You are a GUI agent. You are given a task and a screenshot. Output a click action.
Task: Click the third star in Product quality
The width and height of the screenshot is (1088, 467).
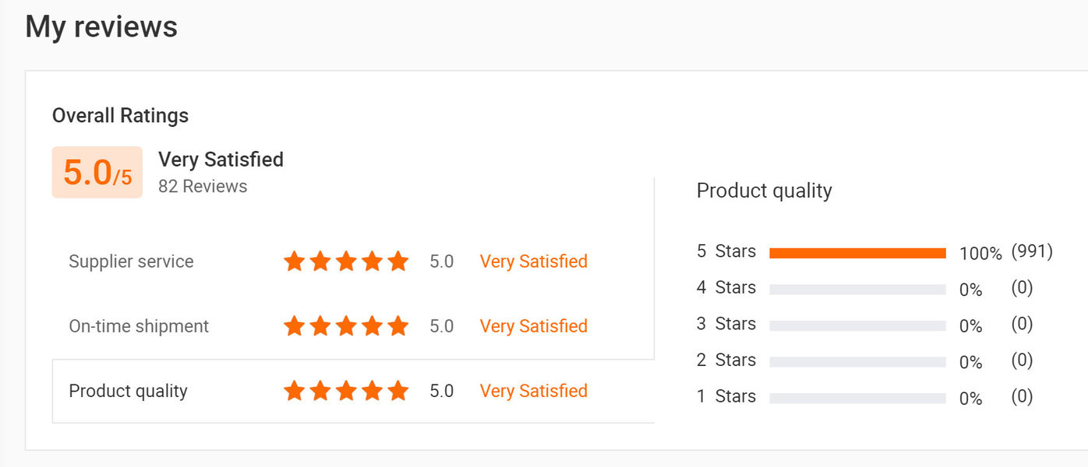(x=346, y=391)
